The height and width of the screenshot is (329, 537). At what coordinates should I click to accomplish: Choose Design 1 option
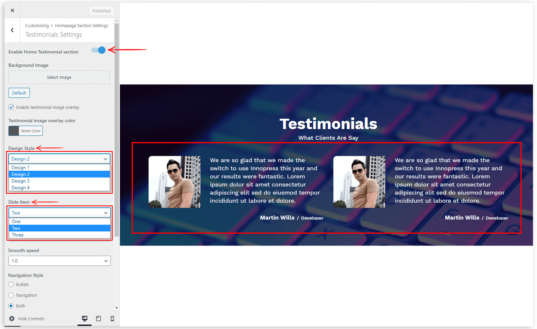click(59, 168)
